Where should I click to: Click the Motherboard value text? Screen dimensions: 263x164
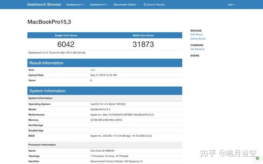122,115
